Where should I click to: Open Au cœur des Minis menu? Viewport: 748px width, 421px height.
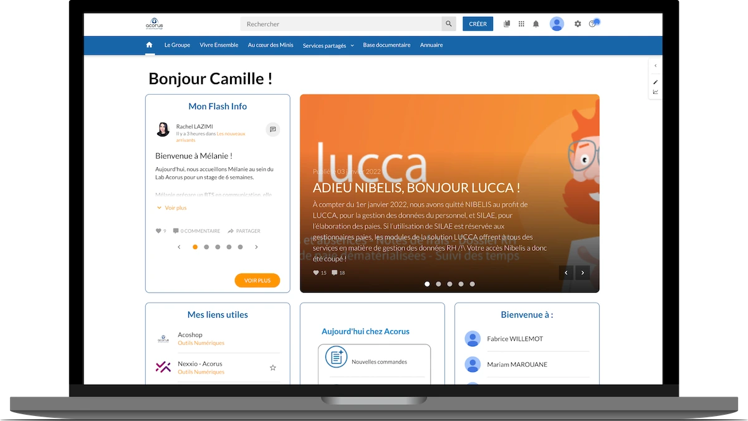(x=271, y=45)
